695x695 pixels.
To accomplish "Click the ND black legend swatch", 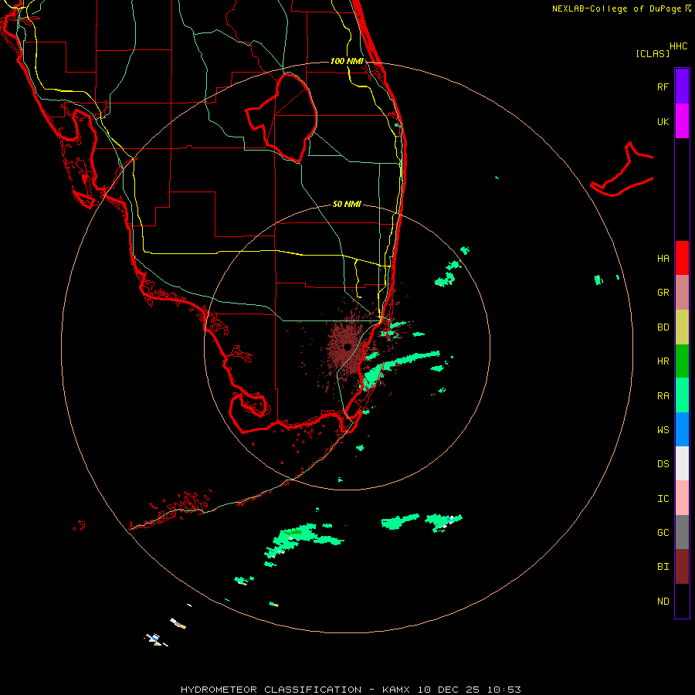I will (x=682, y=601).
